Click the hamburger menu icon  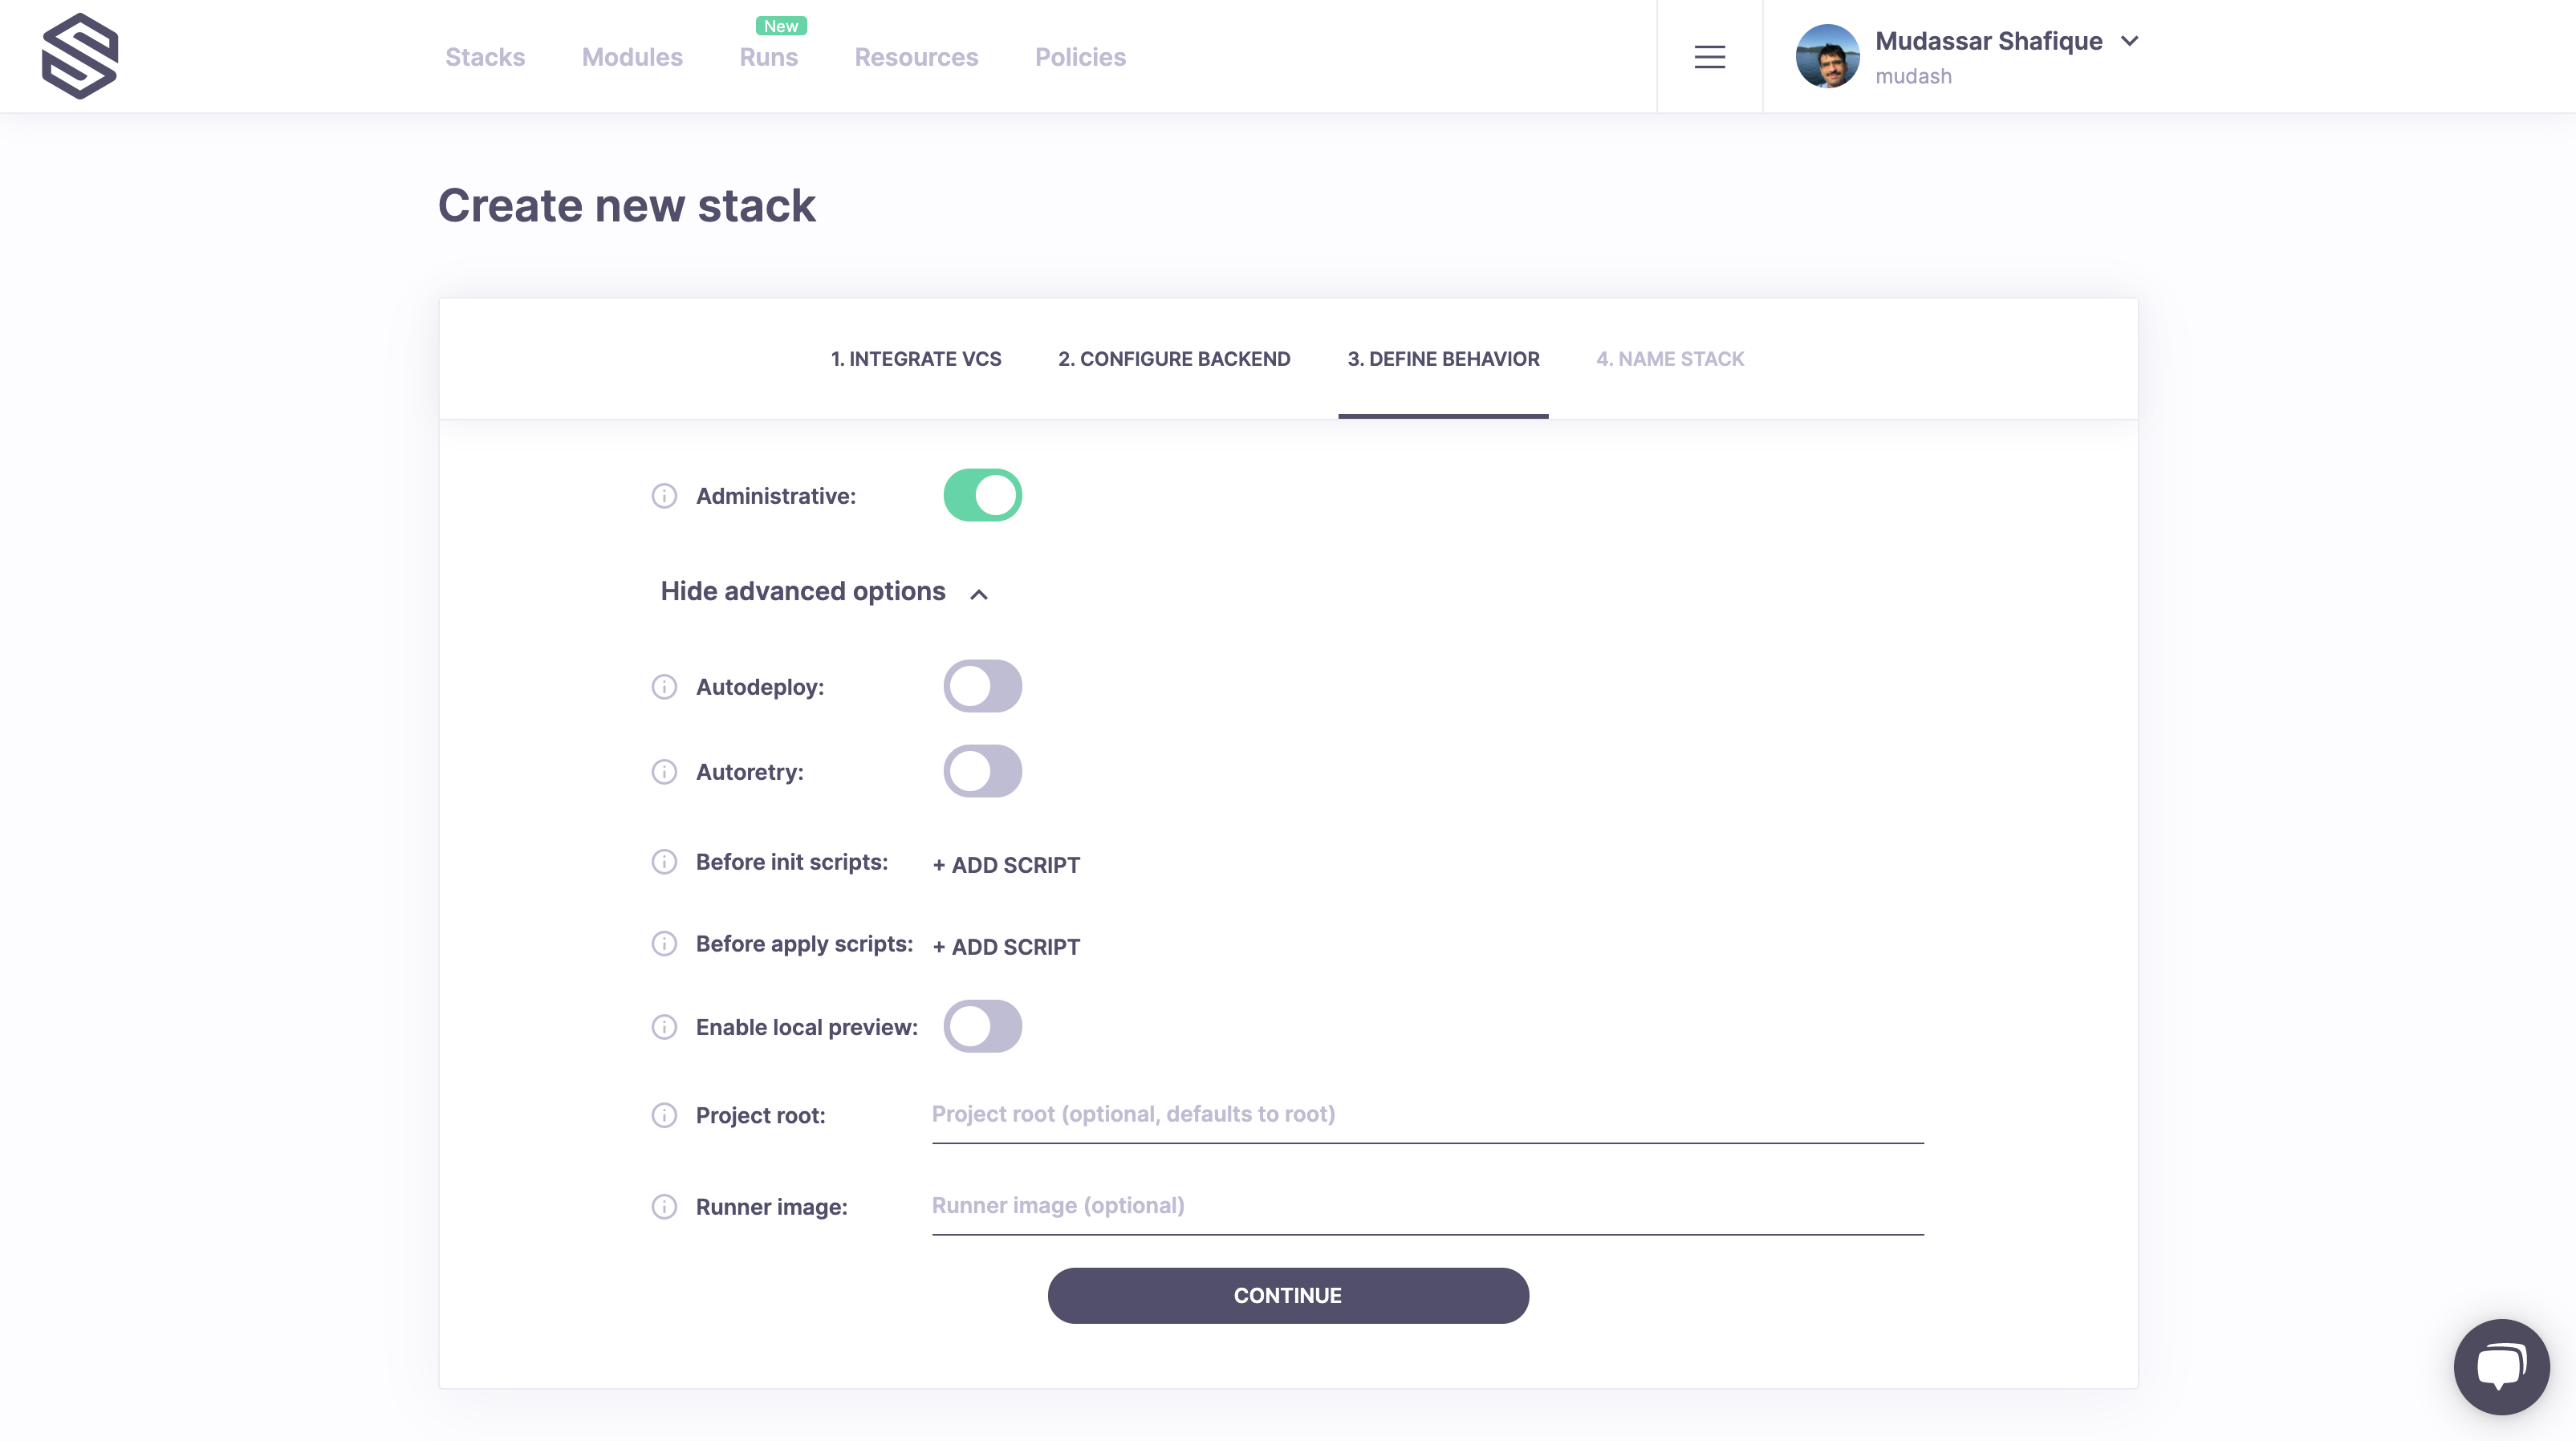[1709, 57]
